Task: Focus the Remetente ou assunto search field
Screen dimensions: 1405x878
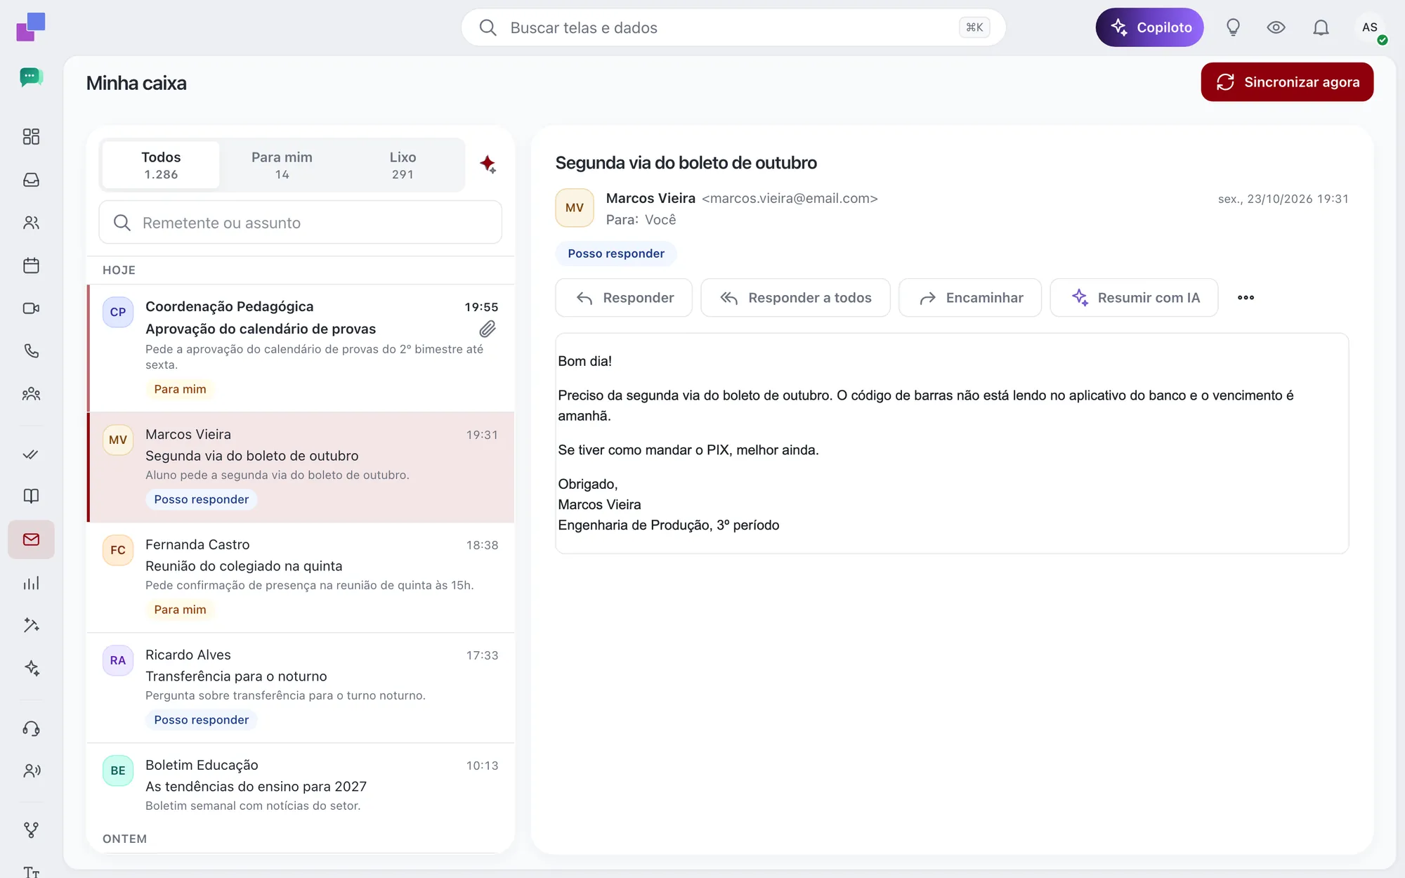Action: pos(301,223)
